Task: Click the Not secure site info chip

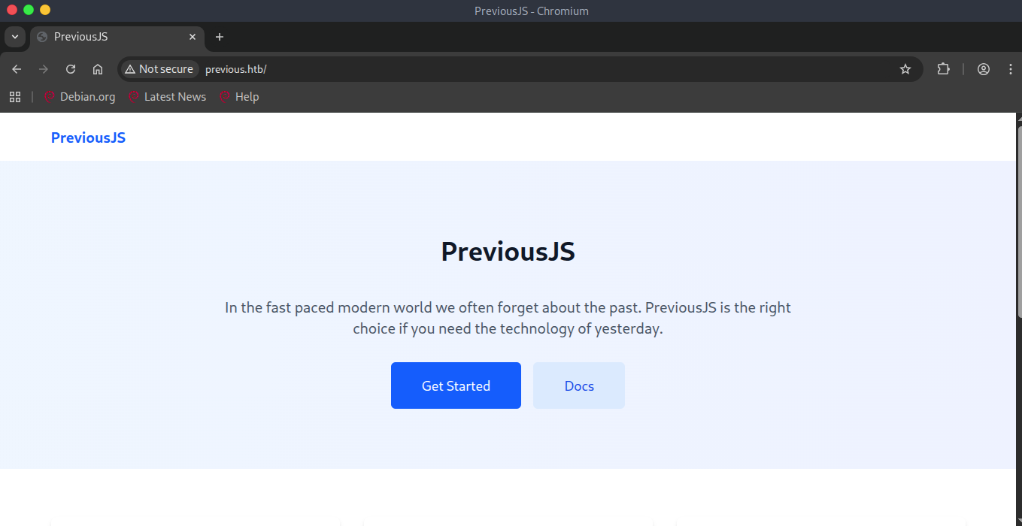Action: click(x=159, y=69)
